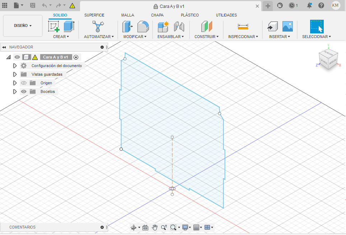Expand the Bocetos node
This screenshot has width=346, height=235.
tap(15, 91)
